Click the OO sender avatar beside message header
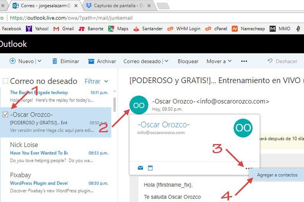304x202 pixels. 139,105
